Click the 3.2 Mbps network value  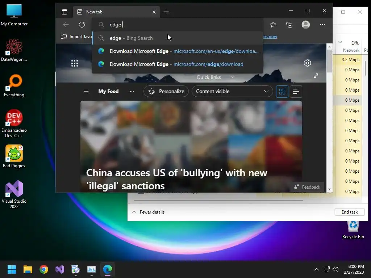coord(350,60)
